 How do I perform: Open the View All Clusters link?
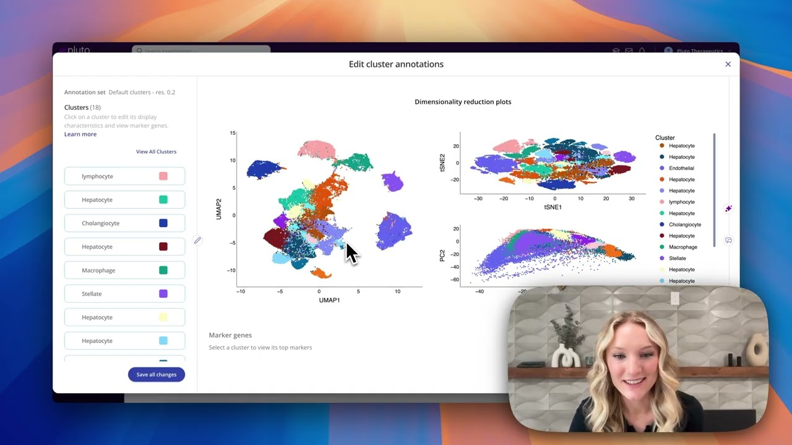[156, 151]
